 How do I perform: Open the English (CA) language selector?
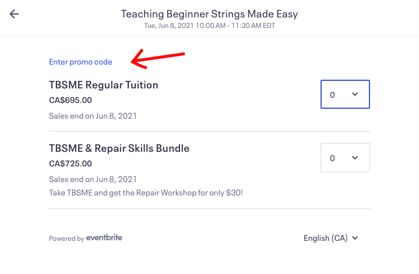point(331,238)
